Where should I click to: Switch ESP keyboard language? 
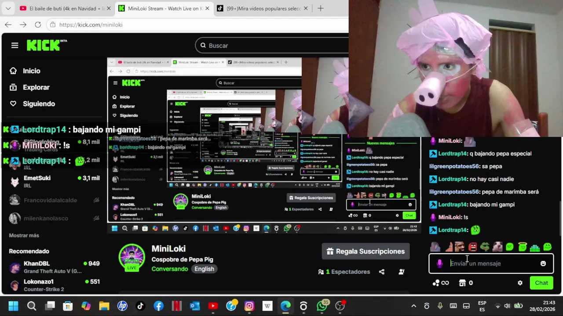pos(482,306)
